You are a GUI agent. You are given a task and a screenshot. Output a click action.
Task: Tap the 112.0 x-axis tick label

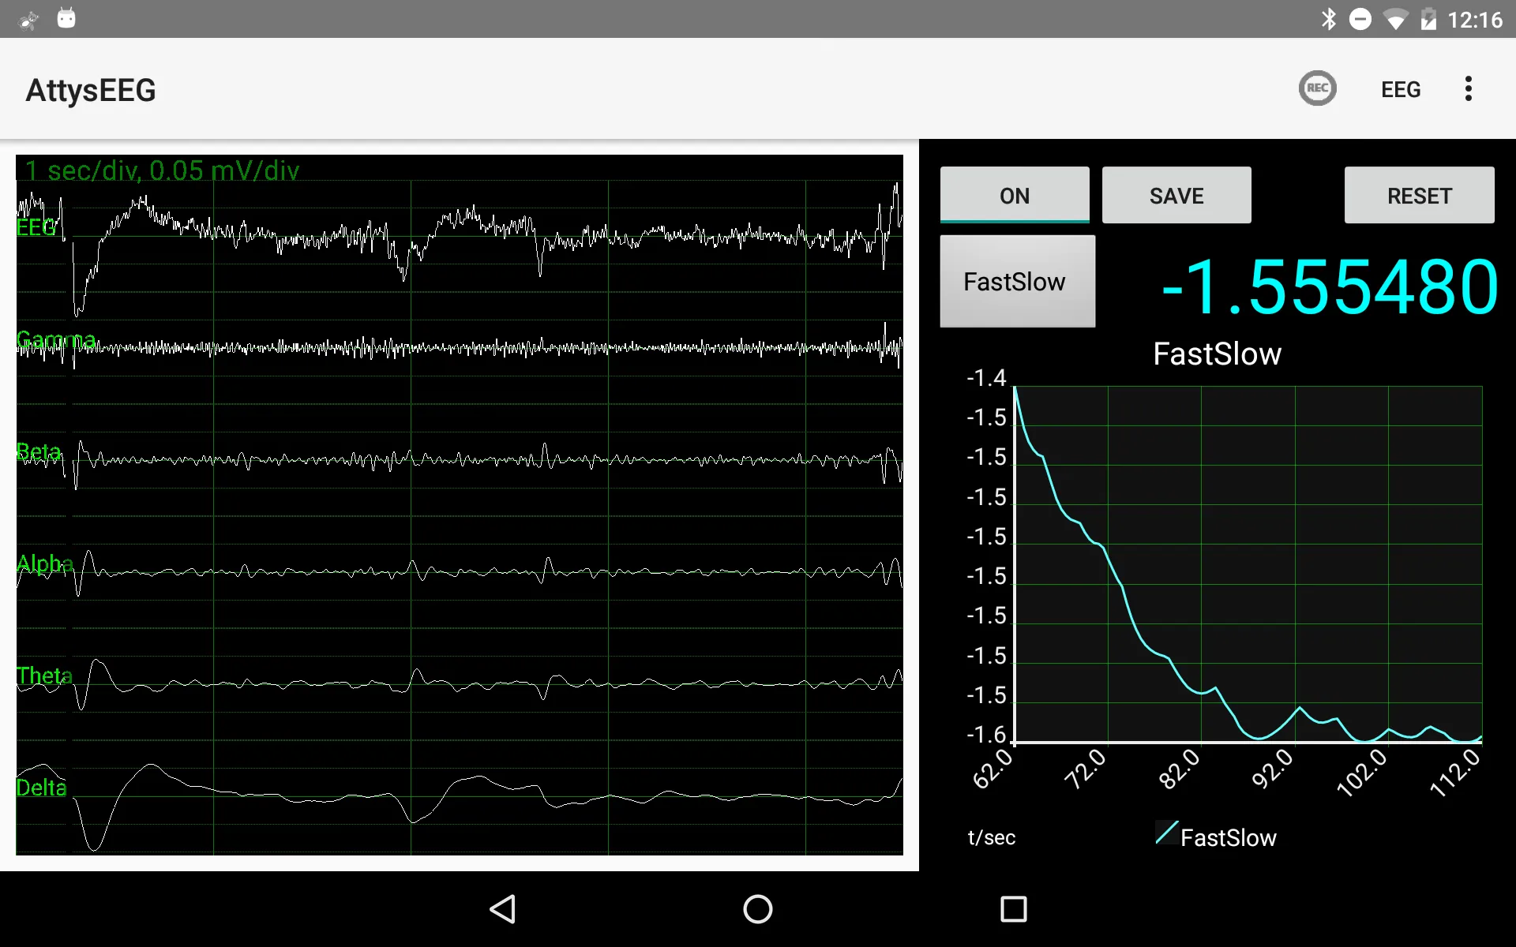click(x=1456, y=772)
